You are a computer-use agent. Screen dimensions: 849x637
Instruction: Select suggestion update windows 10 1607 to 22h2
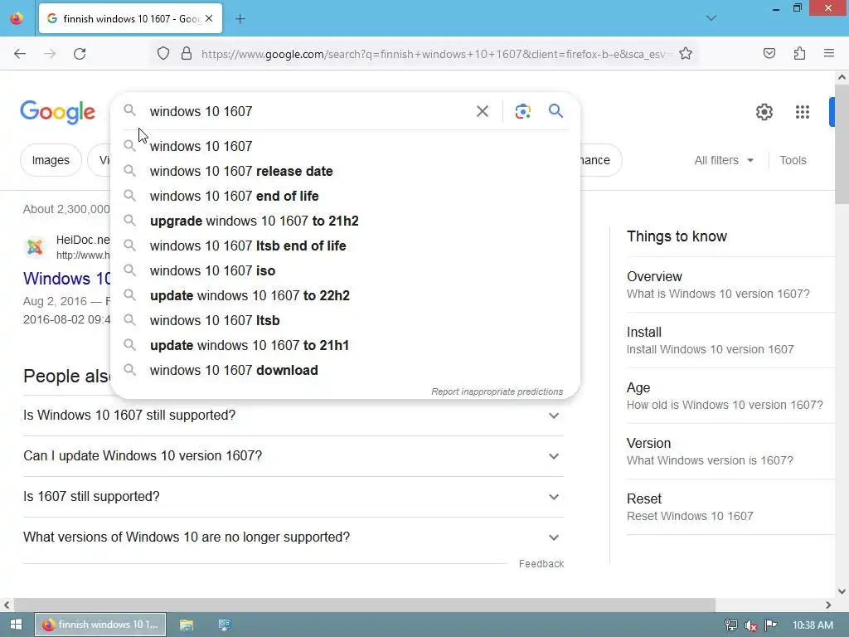point(345,296)
